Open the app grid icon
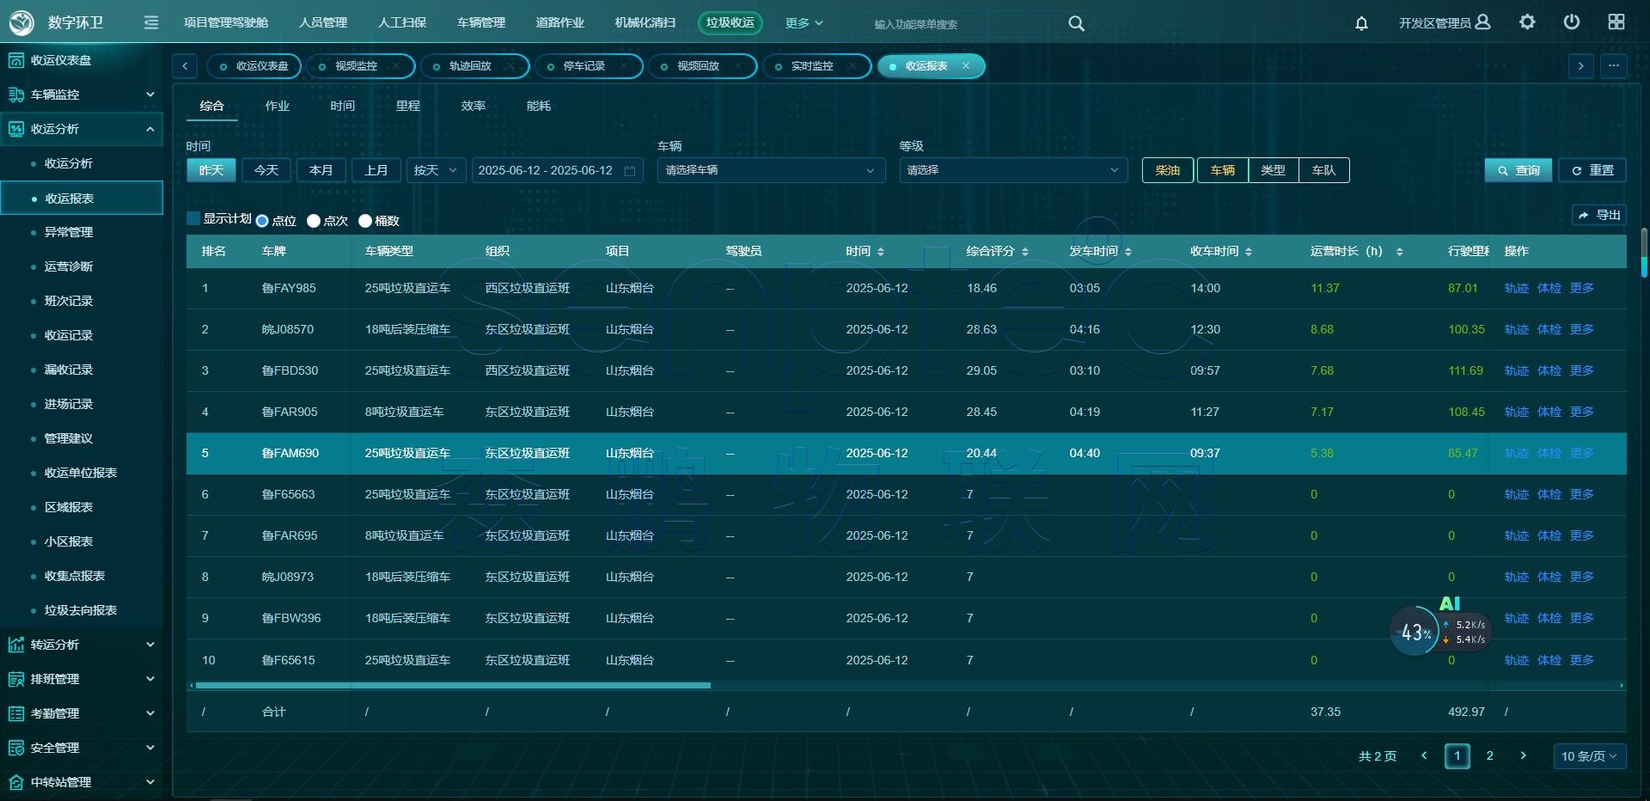This screenshot has height=801, width=1650. pos(1616,22)
